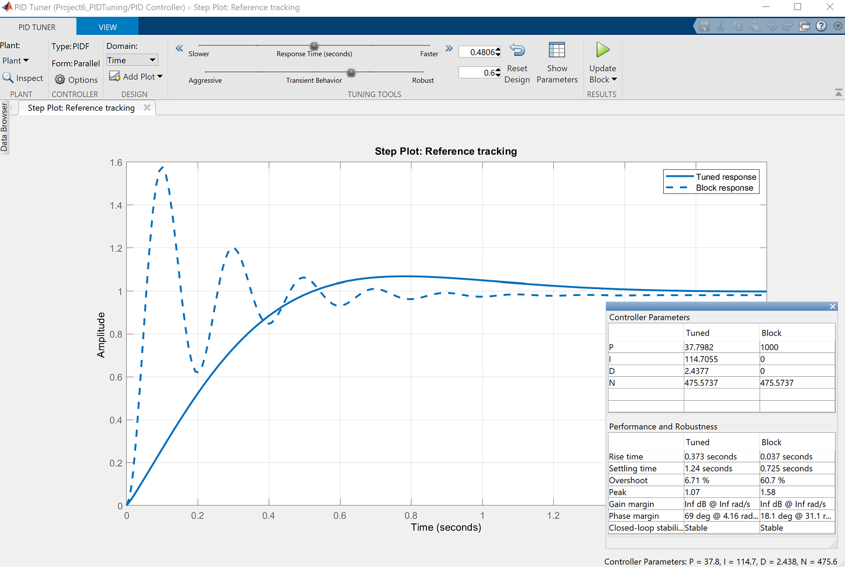Image resolution: width=845 pixels, height=567 pixels.
Task: Click the Time (seconds) x-axis label
Action: pyautogui.click(x=446, y=527)
